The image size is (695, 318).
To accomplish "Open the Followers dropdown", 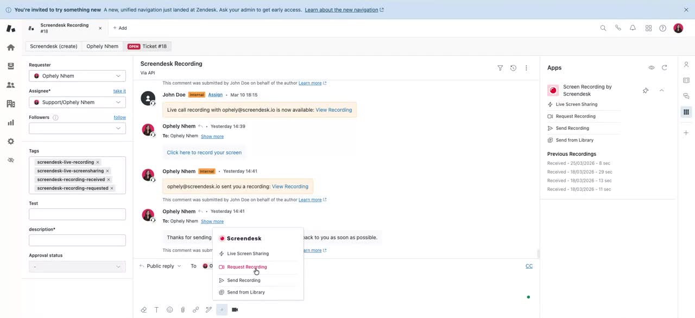I will pos(77,128).
